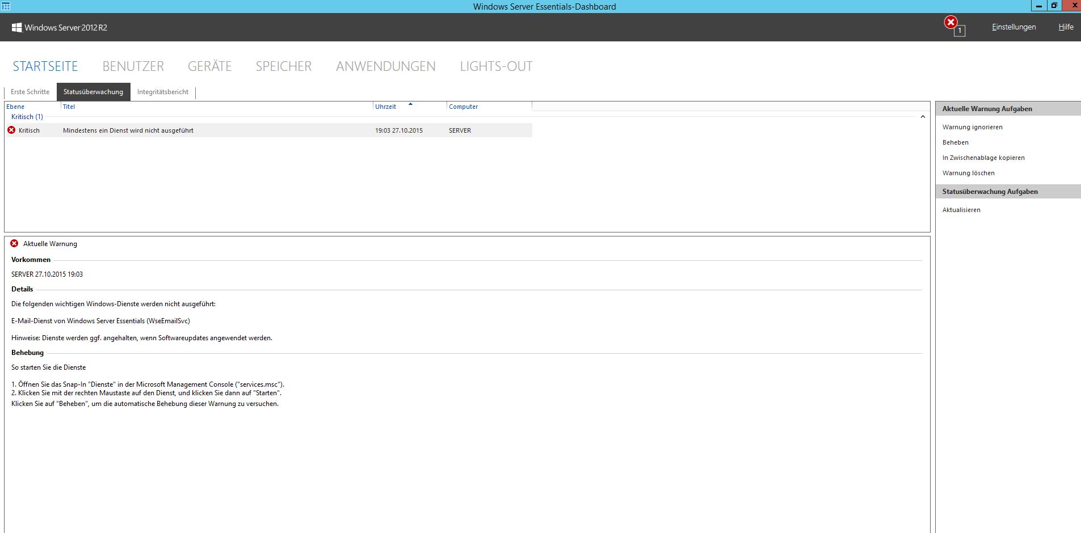Click 'SERVER 27.10.2015 19:03' under Vorkommen
1081x533 pixels.
pyautogui.click(x=47, y=274)
